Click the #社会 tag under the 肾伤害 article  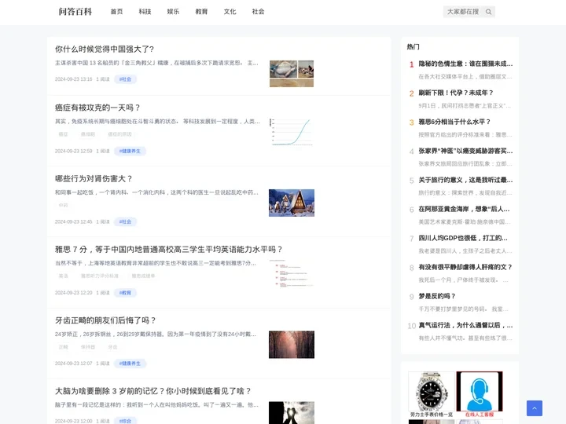[x=125, y=221]
